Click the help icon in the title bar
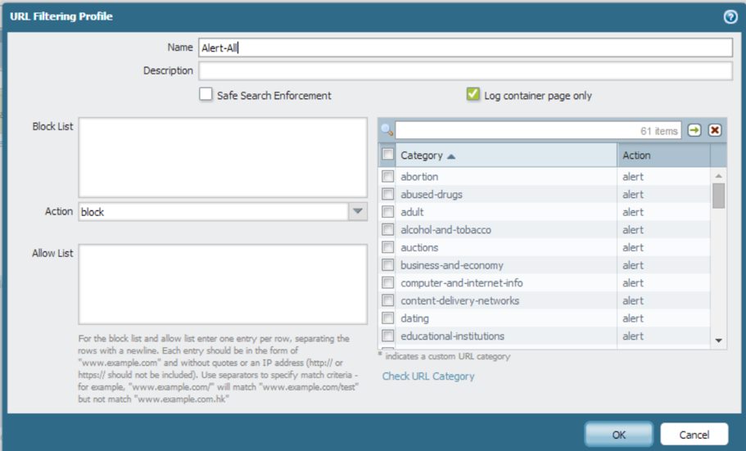The width and height of the screenshot is (746, 451). 730,16
